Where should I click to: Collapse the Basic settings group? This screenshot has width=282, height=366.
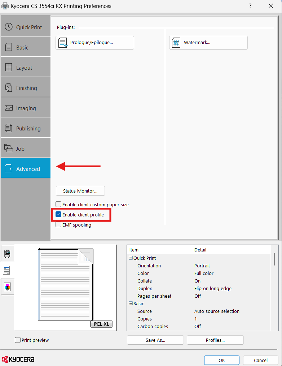[x=131, y=303]
